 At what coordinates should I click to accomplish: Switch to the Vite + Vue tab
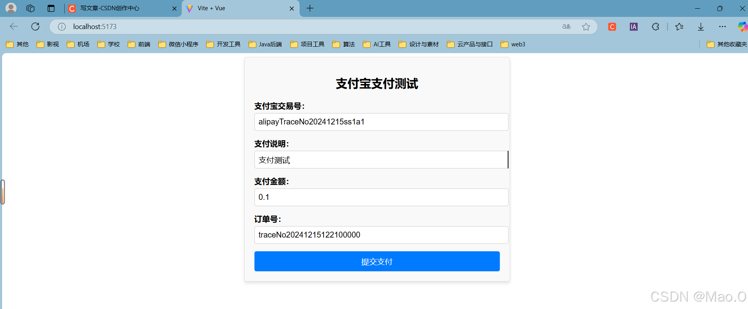(241, 8)
